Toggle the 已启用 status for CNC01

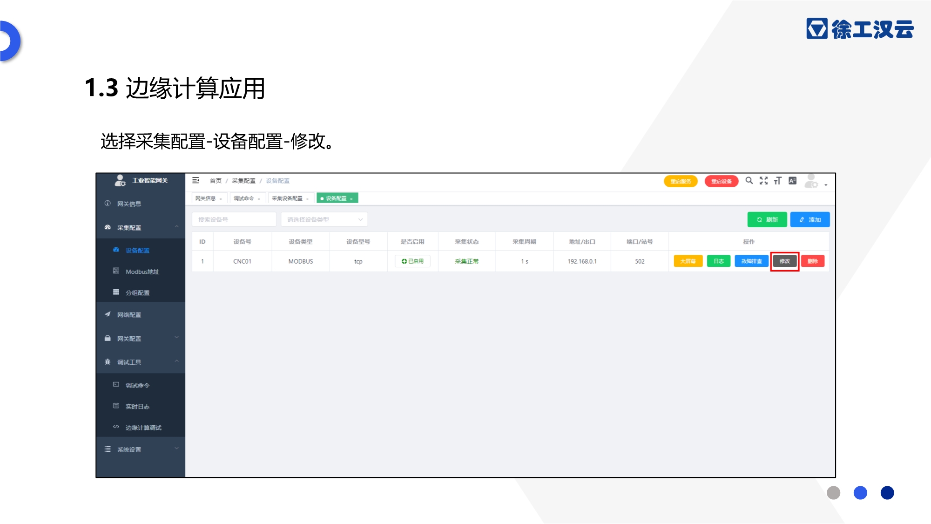[412, 261]
